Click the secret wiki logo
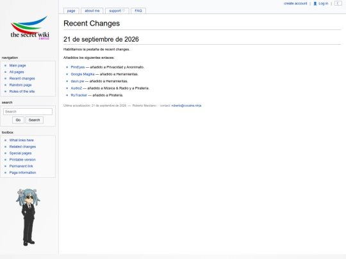Viewport: 346px width, 259px height. pyautogui.click(x=29, y=27)
